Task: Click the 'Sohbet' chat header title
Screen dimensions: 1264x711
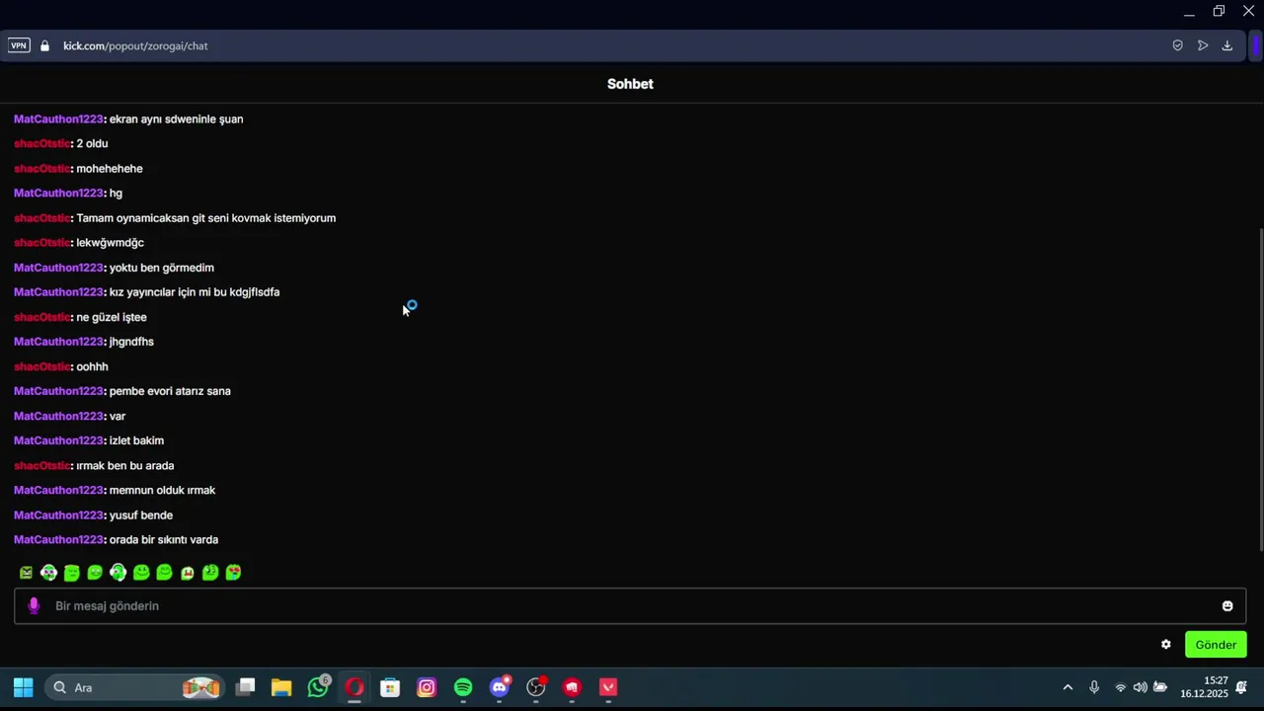Action: pos(630,84)
